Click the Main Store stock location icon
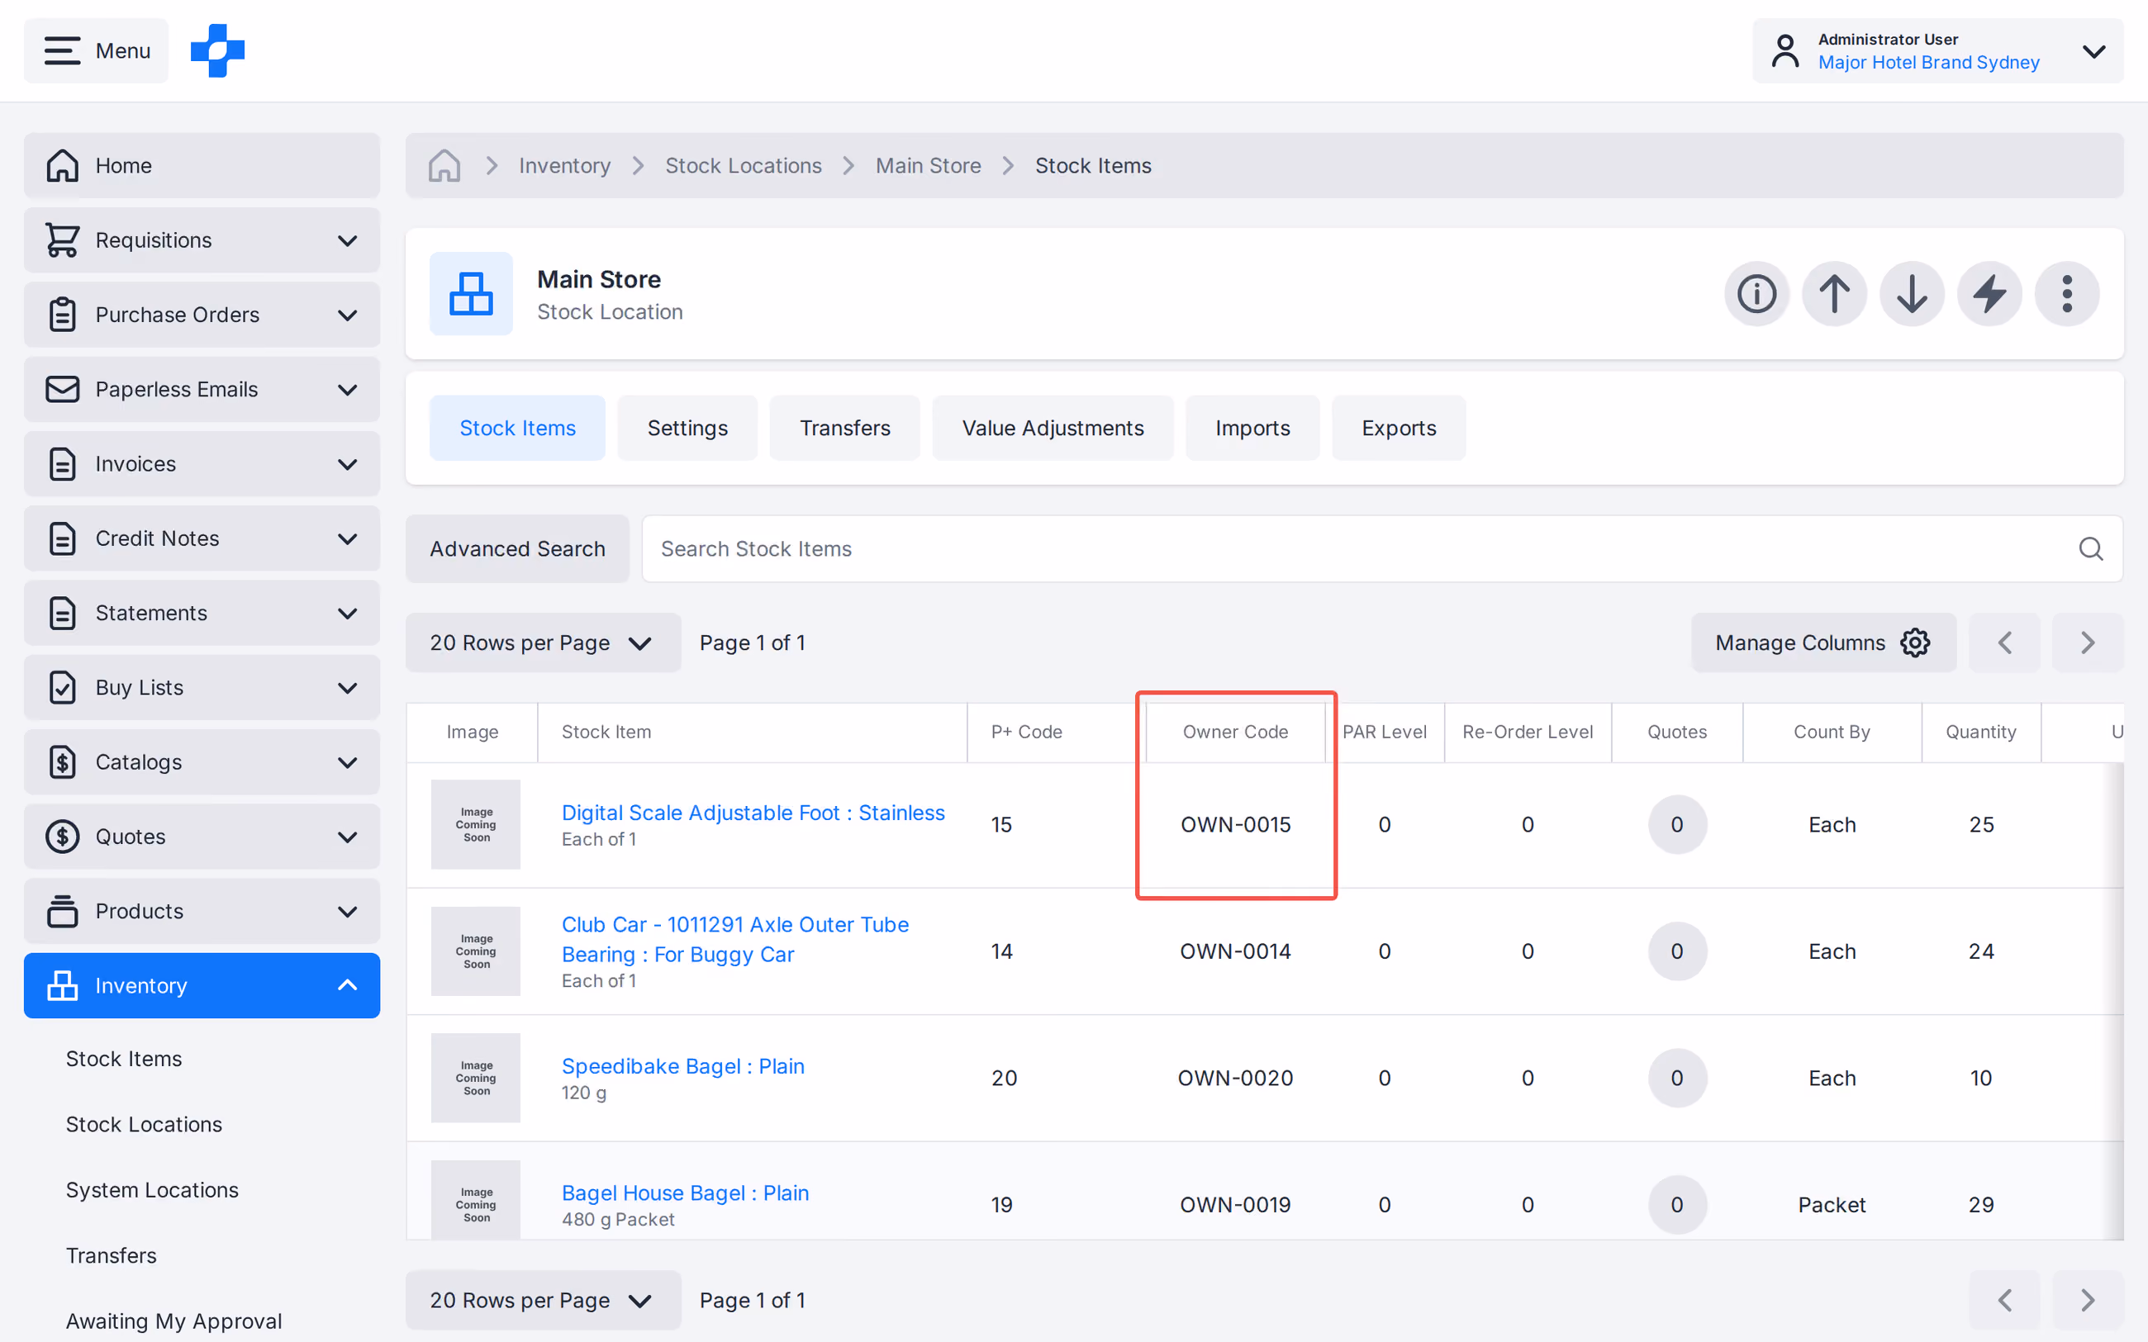The image size is (2148, 1342). point(470,294)
